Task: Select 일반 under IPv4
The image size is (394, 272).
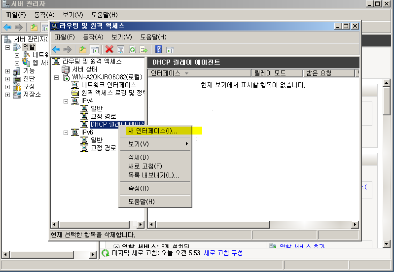Action: pyautogui.click(x=97, y=108)
